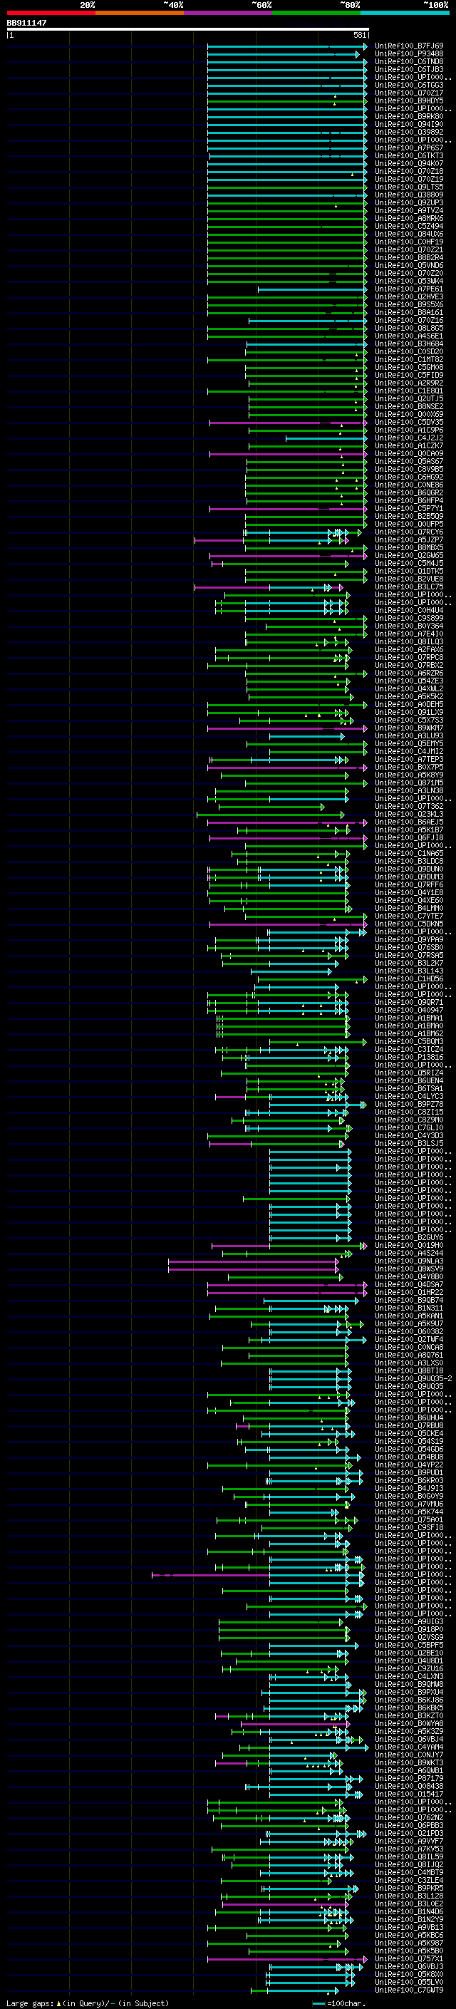Click the red 20% identity color bar

51,13
